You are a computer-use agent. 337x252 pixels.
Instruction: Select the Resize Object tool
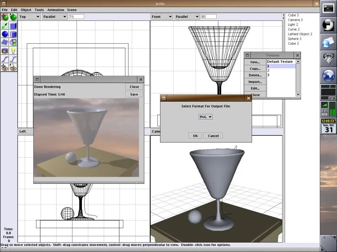pos(5,26)
